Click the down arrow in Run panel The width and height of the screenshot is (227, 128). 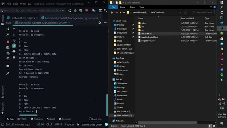[x=14, y=34]
